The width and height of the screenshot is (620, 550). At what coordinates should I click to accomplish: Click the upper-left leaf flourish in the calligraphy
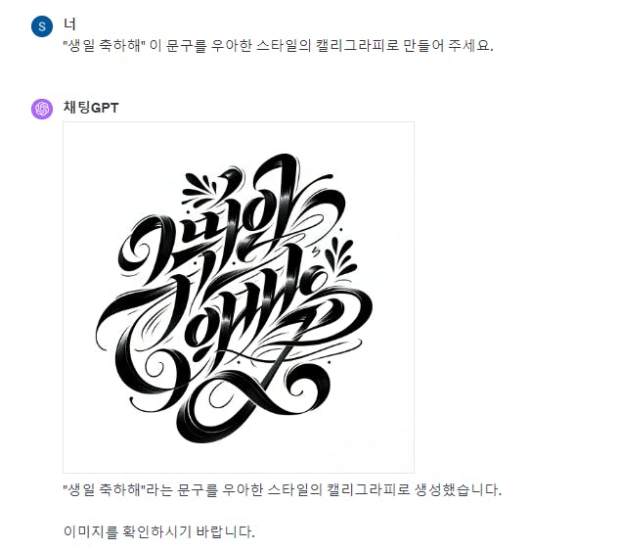coord(199,188)
